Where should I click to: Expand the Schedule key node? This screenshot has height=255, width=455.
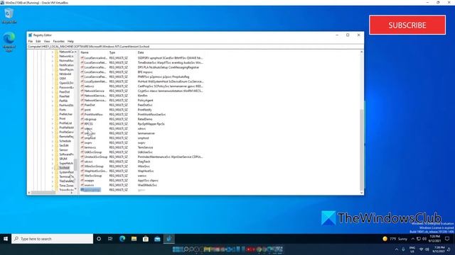tap(53, 141)
